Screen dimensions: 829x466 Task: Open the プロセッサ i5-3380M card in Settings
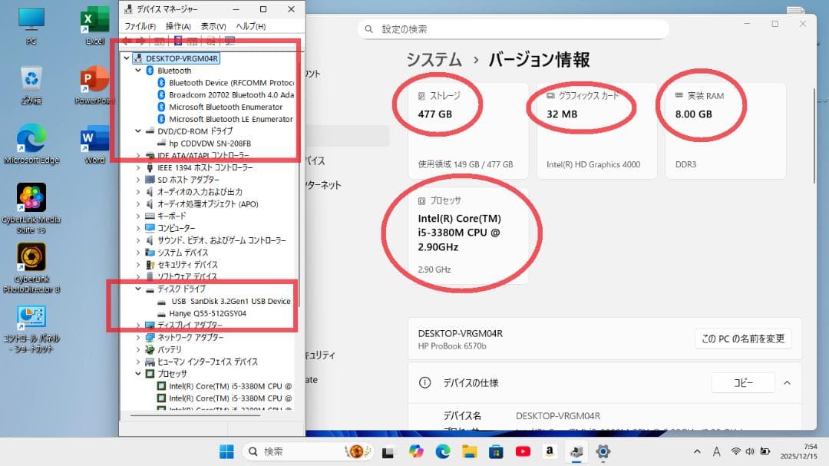tap(468, 236)
